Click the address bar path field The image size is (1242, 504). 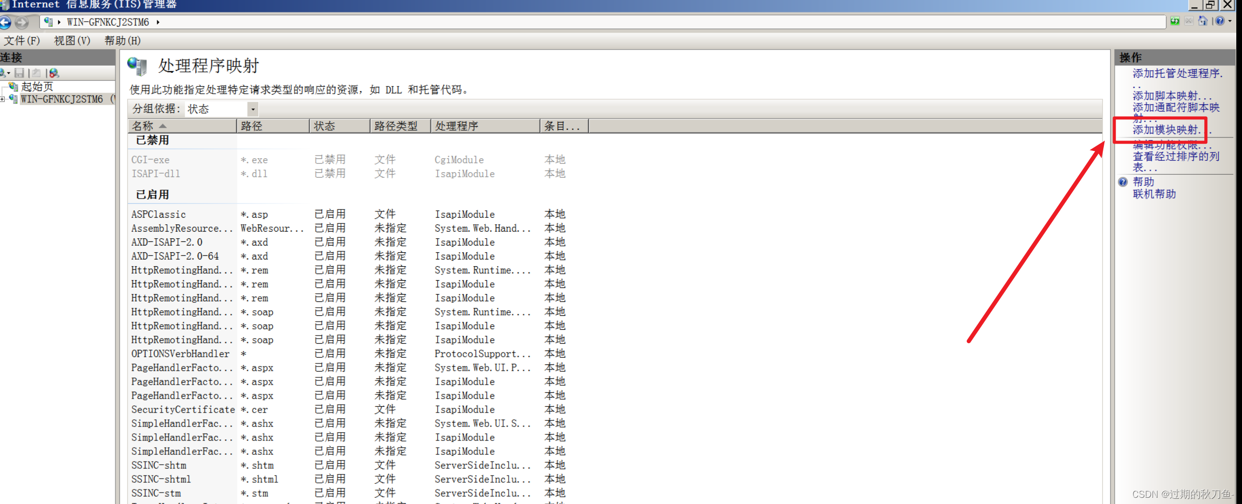tap(603, 22)
